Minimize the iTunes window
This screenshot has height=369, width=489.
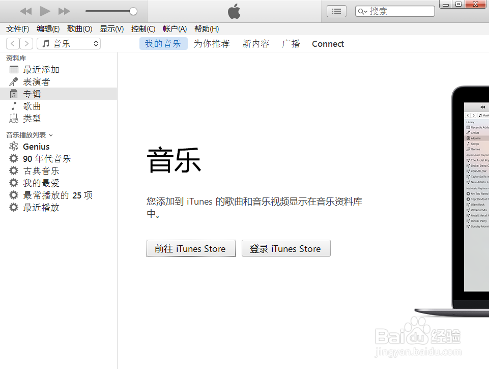click(x=446, y=5)
